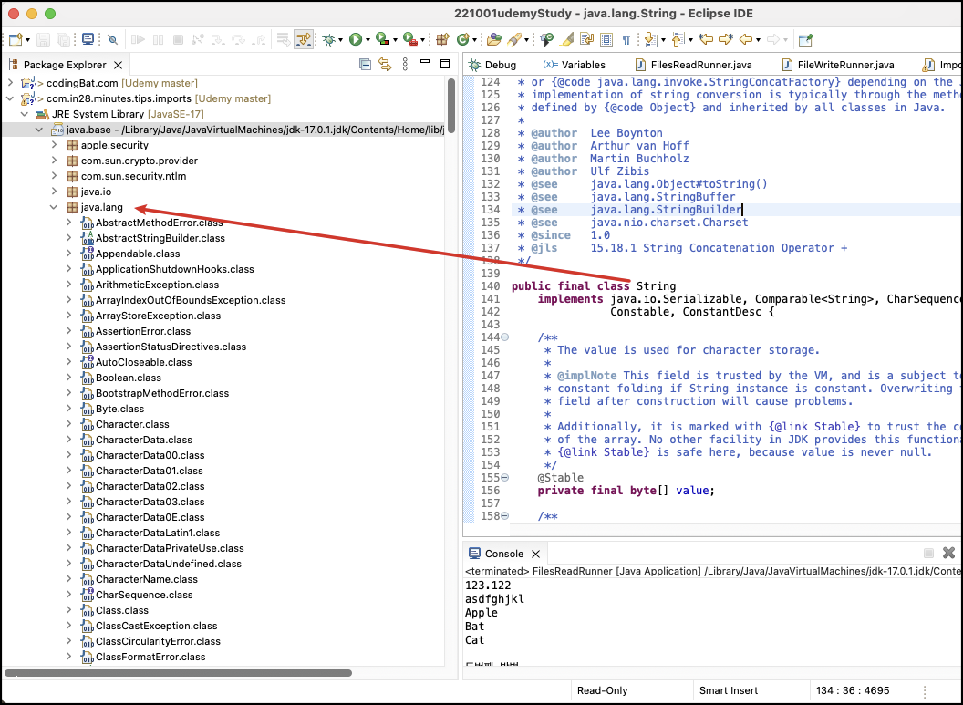The width and height of the screenshot is (963, 705).
Task: Click the double-X icon in Console toolbar
Action: [948, 553]
